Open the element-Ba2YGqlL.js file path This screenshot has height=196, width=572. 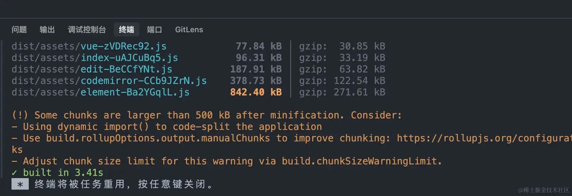pyautogui.click(x=100, y=92)
